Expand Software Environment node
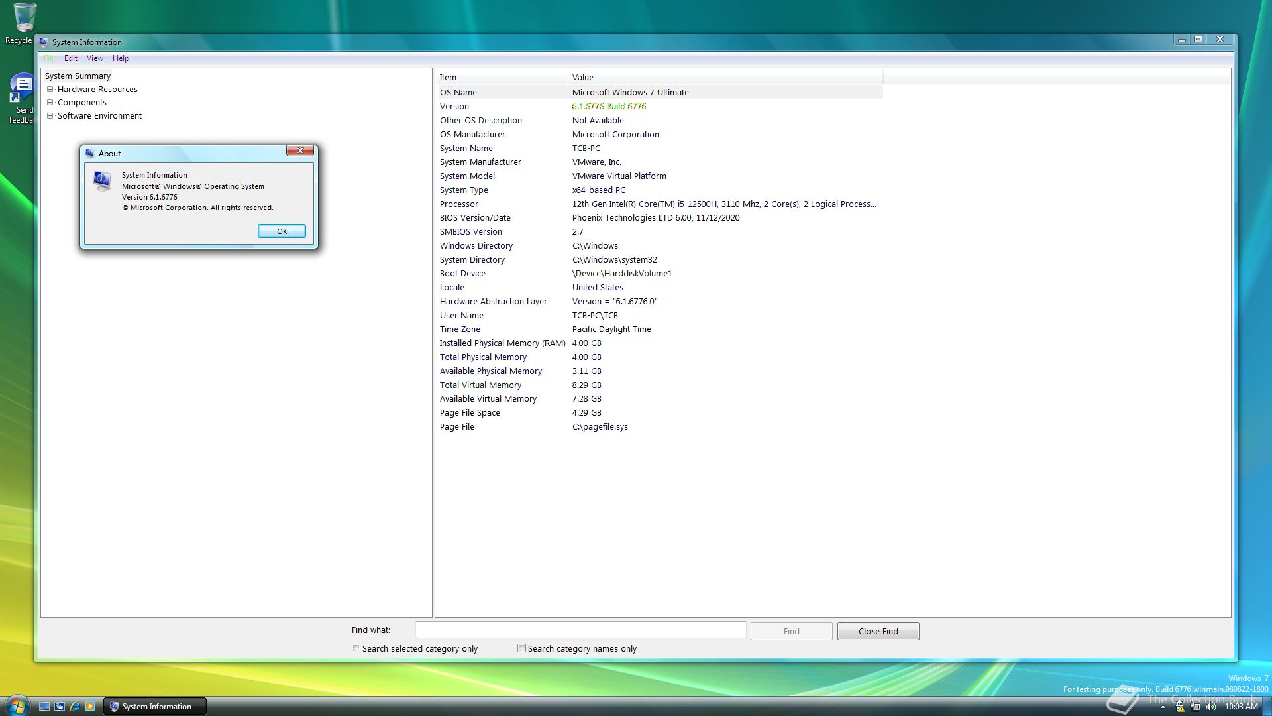 [x=50, y=115]
